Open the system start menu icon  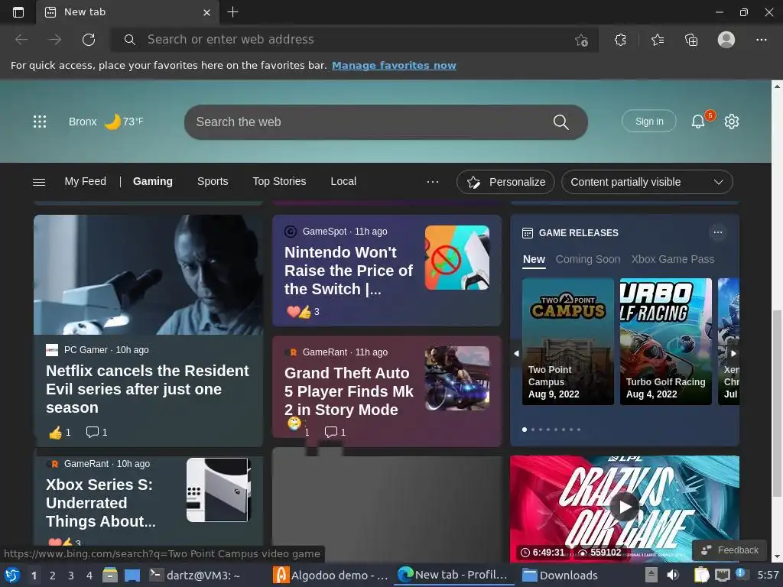[x=12, y=576]
